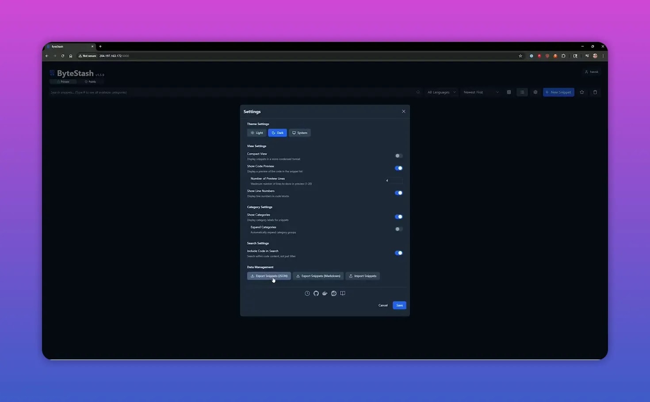Click the Import Snippets button
The width and height of the screenshot is (650, 402).
(363, 276)
